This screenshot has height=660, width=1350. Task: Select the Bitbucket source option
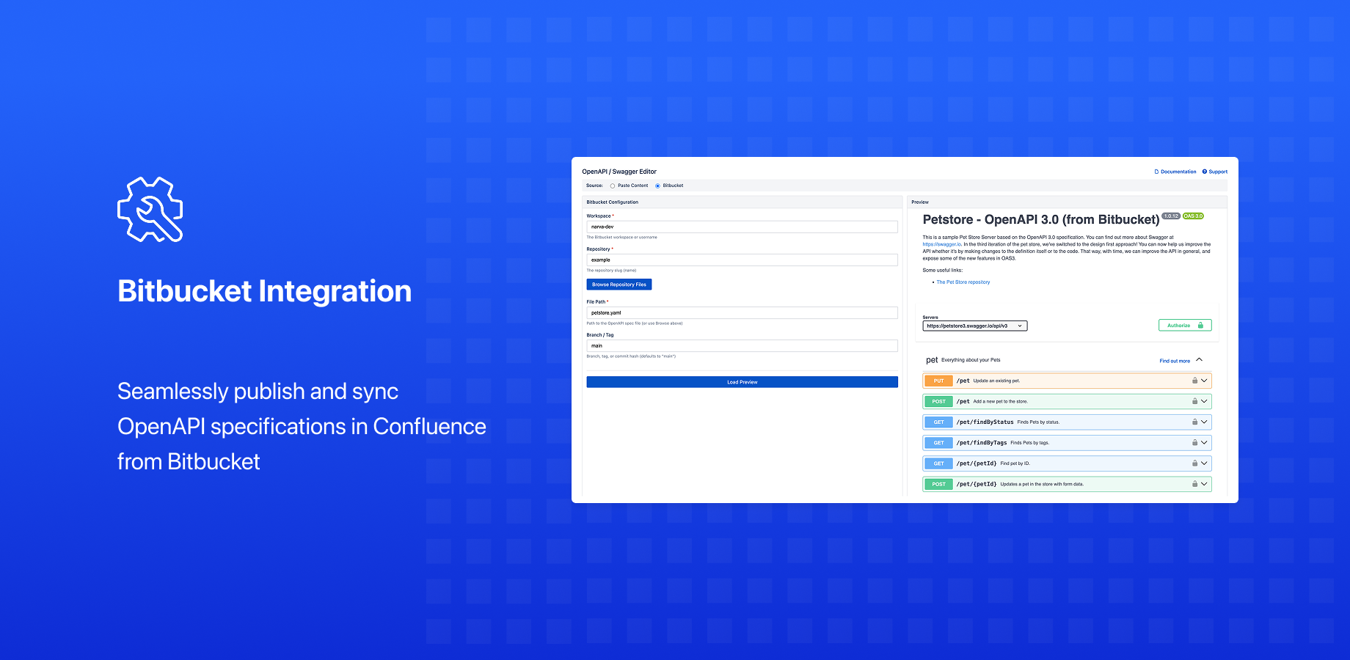(x=659, y=186)
